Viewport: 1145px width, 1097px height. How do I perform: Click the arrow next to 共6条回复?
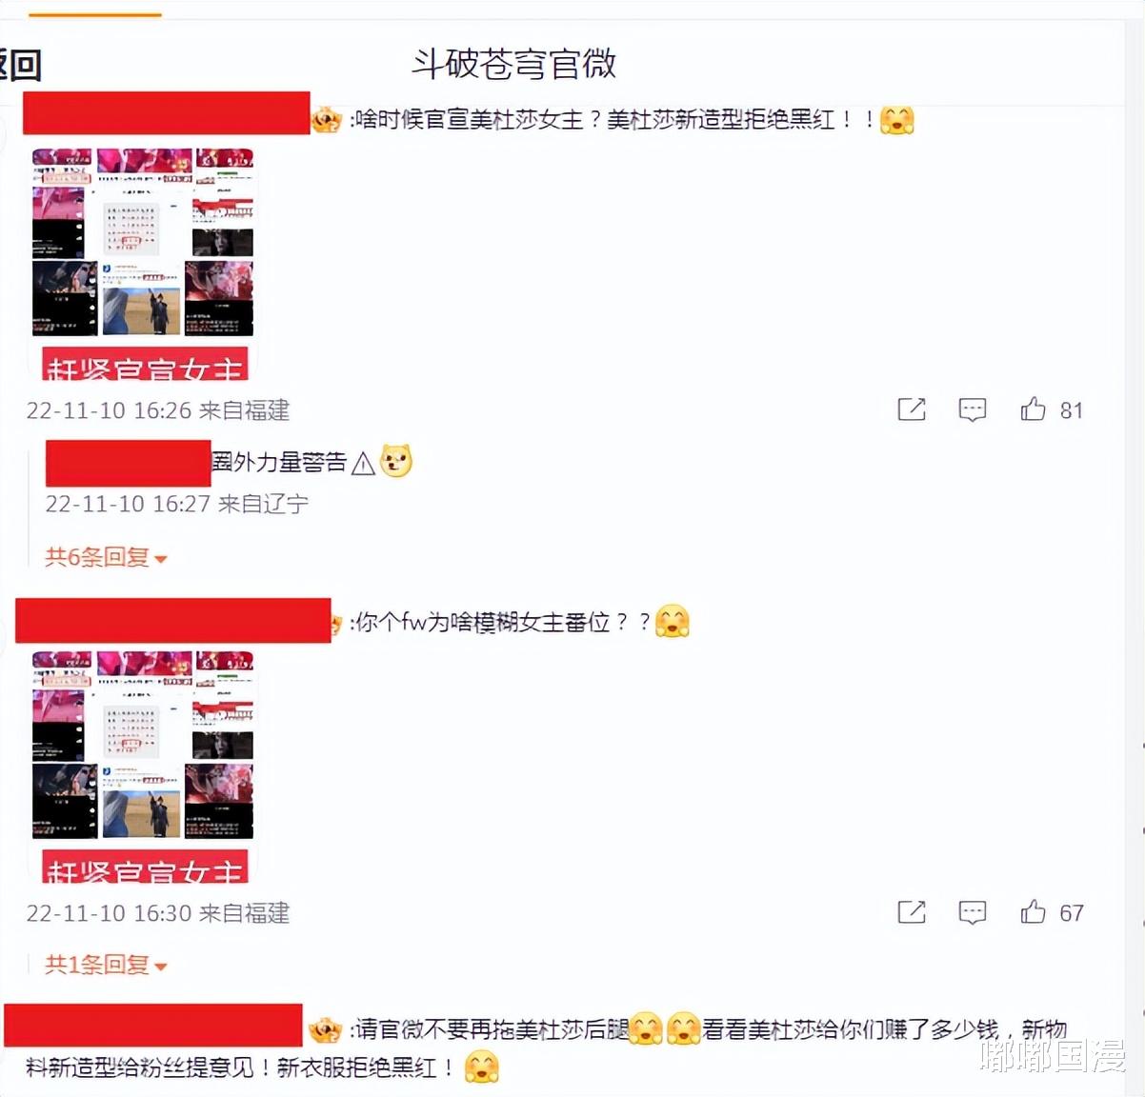pyautogui.click(x=161, y=559)
